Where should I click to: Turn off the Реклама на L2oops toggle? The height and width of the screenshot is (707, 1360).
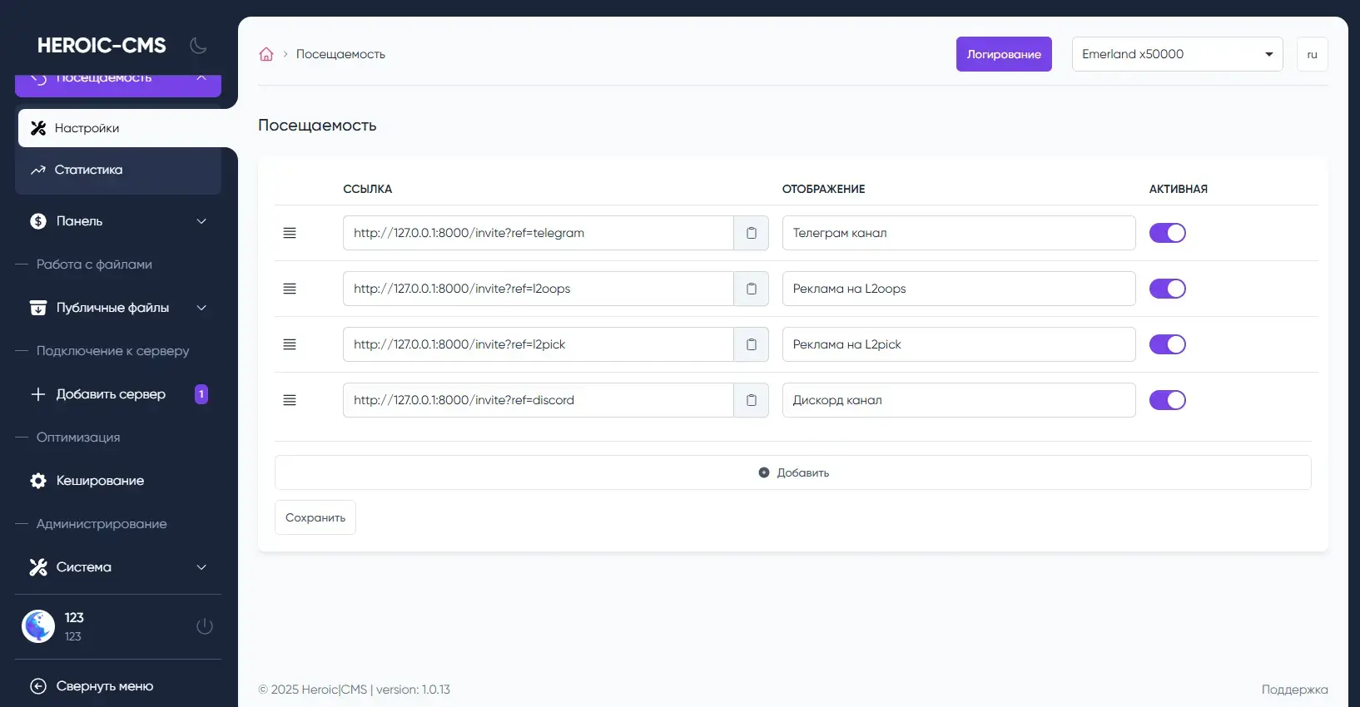click(1167, 289)
